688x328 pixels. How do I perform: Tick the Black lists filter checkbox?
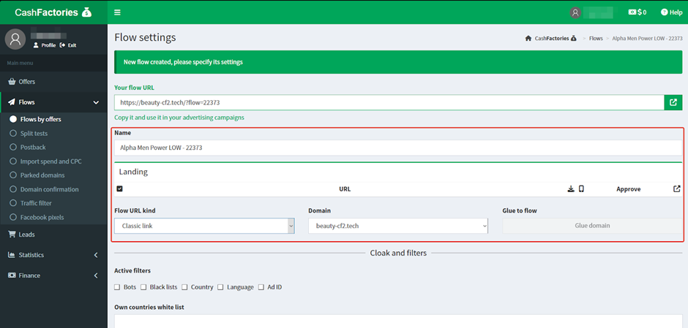[x=143, y=287]
